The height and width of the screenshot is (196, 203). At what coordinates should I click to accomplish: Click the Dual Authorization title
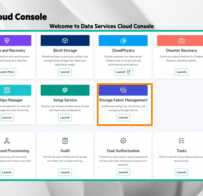coord(123,151)
